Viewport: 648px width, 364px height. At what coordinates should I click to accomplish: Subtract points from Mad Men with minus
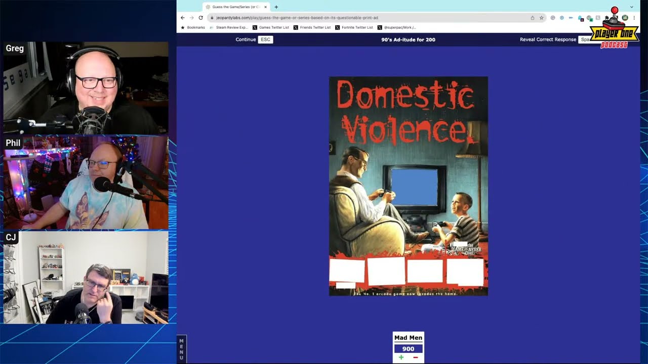tap(416, 357)
